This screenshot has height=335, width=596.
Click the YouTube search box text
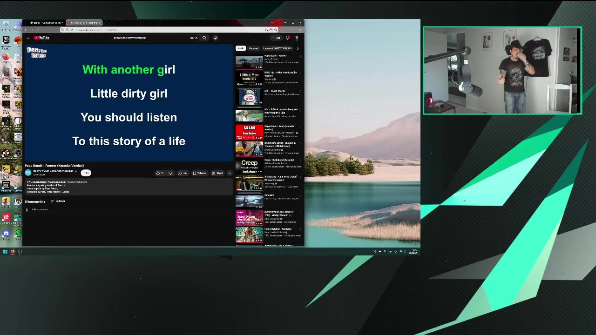[130, 38]
